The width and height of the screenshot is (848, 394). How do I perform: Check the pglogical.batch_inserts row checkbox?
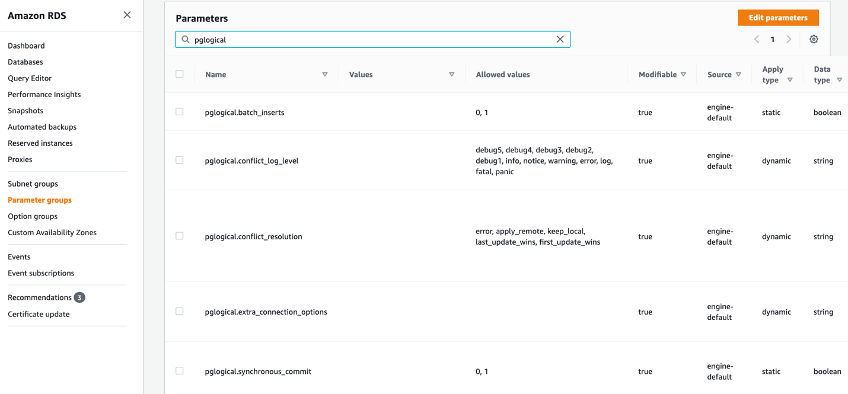coord(180,112)
